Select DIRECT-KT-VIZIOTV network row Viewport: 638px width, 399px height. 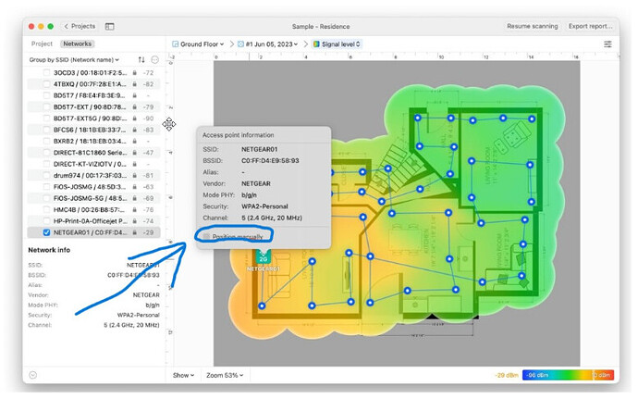[93, 164]
